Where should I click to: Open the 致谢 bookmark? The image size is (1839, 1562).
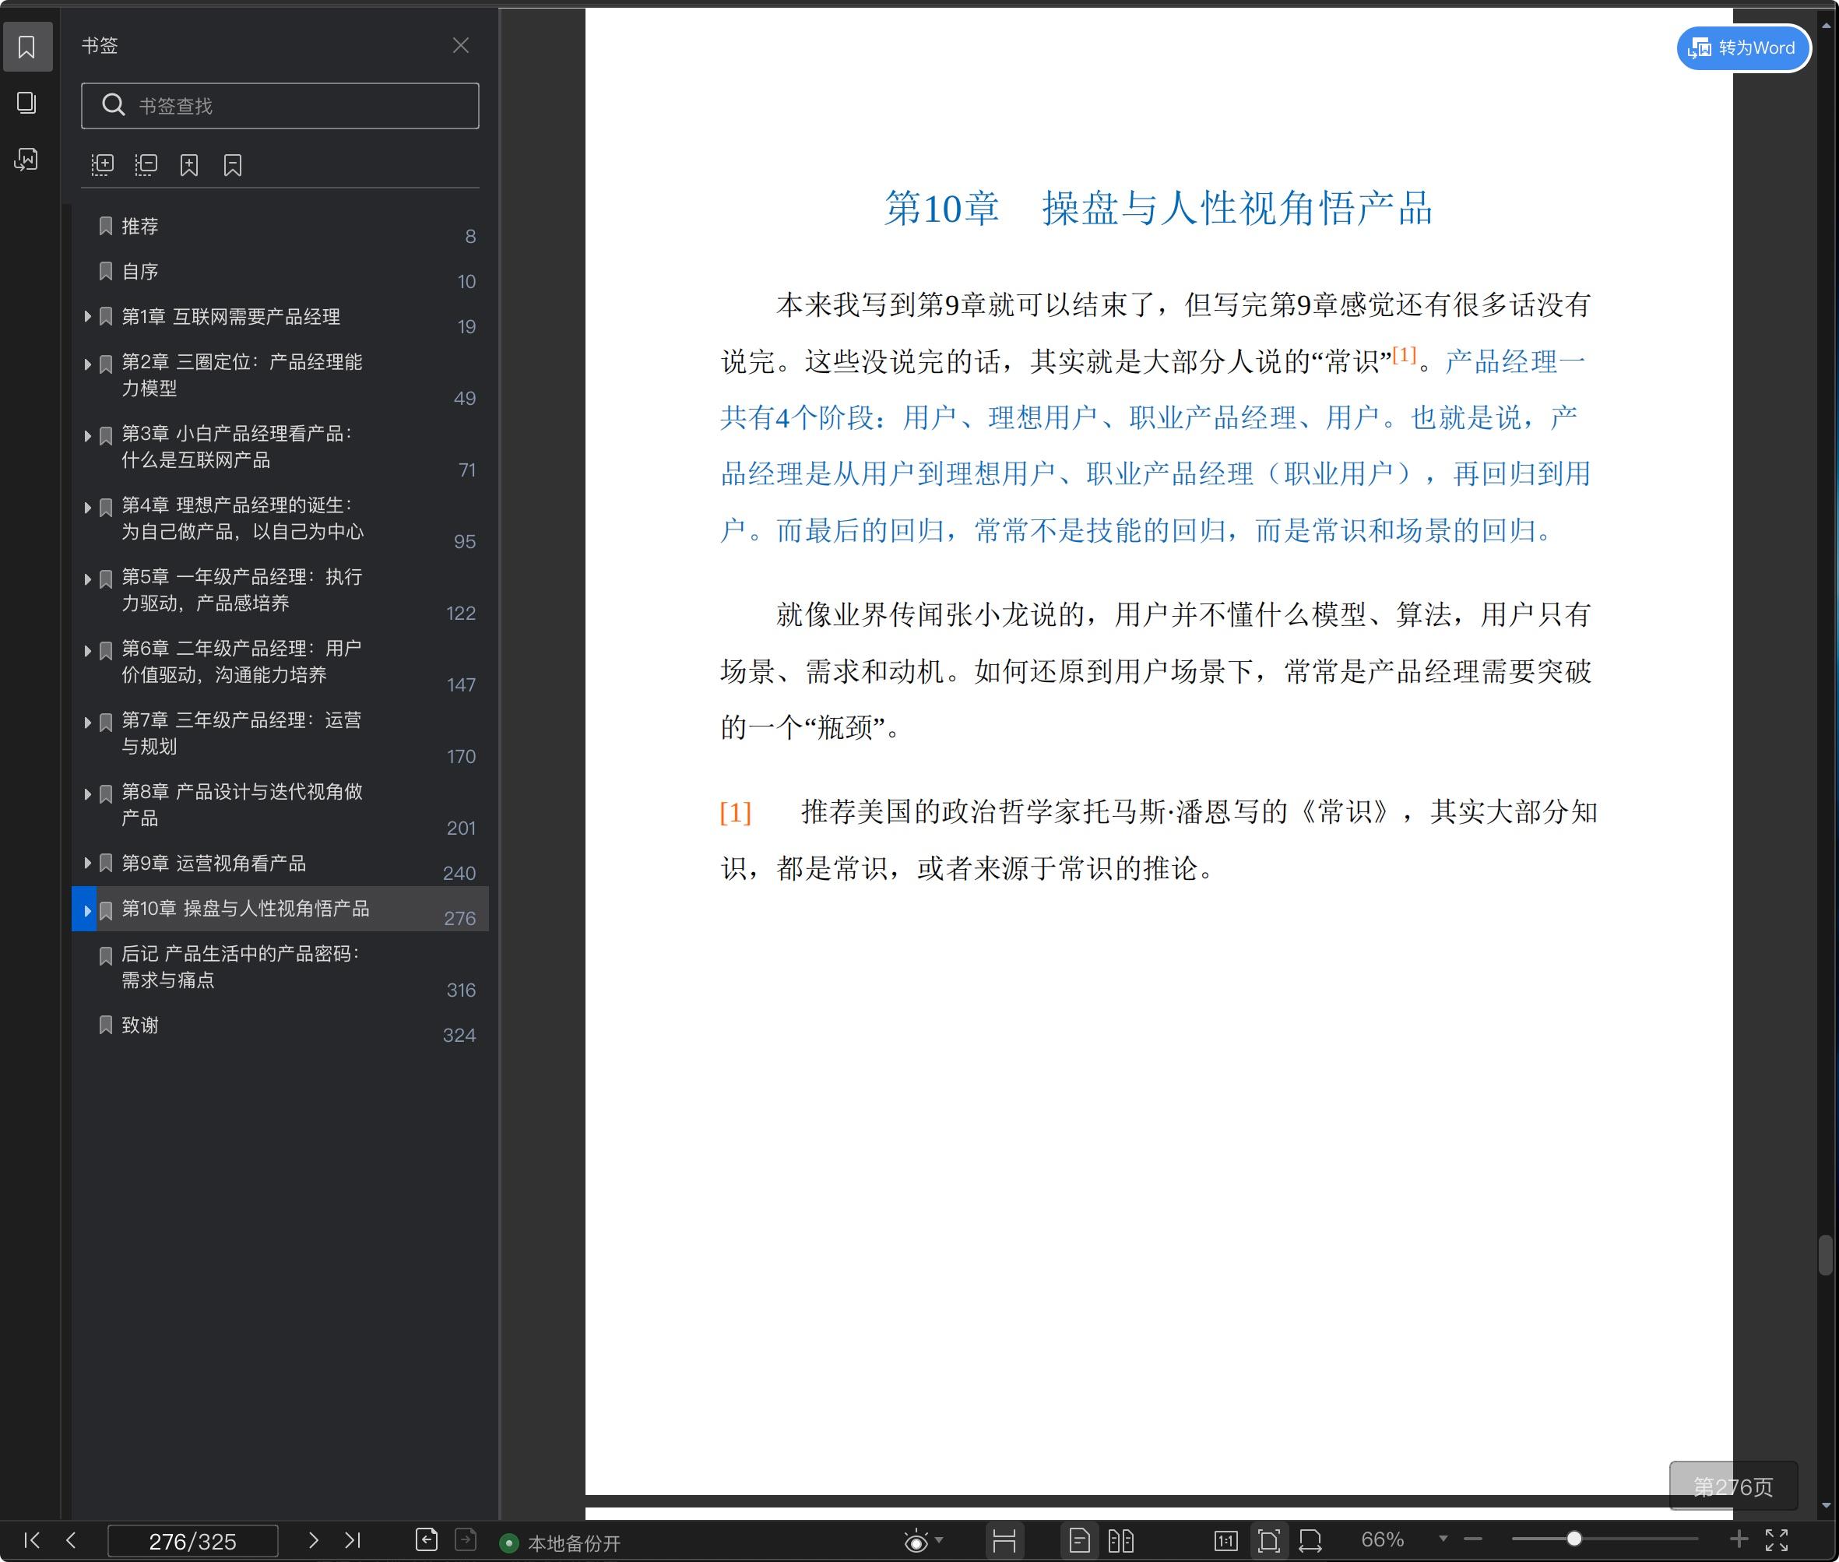(140, 1026)
